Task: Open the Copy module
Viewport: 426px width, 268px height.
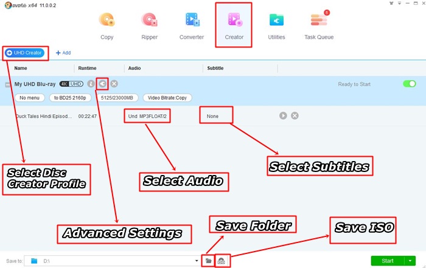Action: [x=106, y=26]
